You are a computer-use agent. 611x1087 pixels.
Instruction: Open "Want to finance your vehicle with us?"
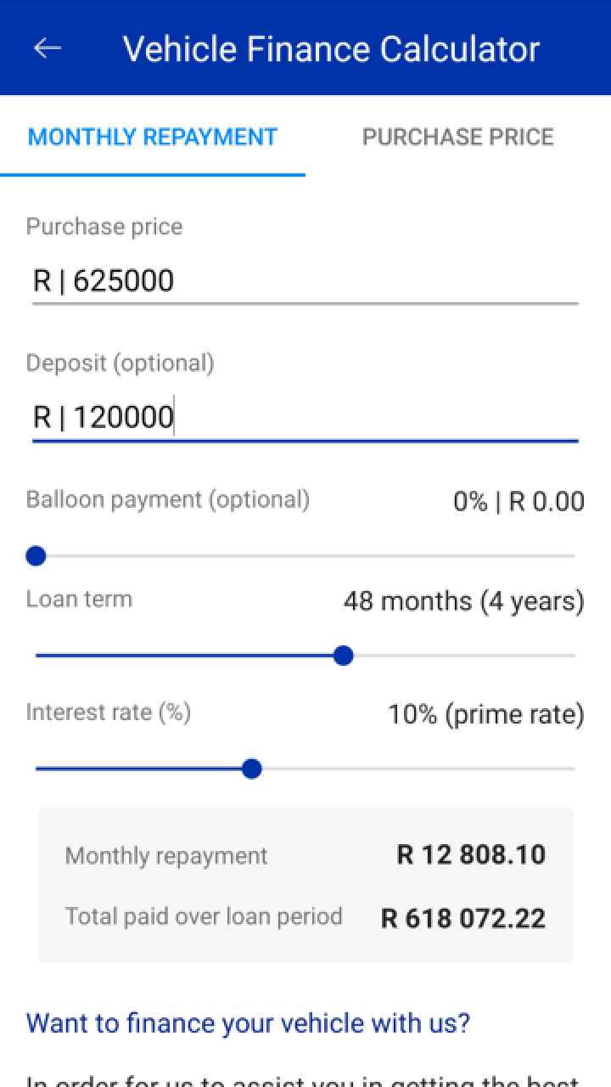point(248,1022)
